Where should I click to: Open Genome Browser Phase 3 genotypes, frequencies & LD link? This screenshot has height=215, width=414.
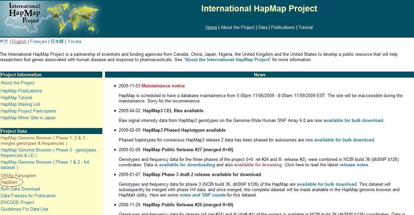(x=49, y=153)
